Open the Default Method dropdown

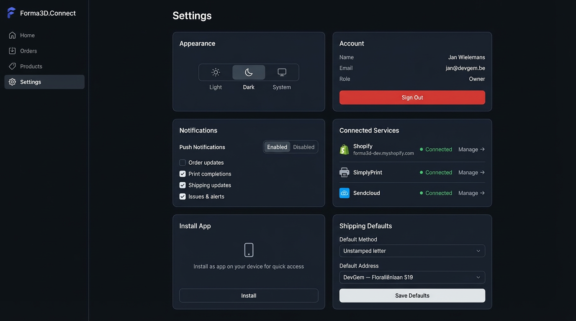tap(412, 251)
